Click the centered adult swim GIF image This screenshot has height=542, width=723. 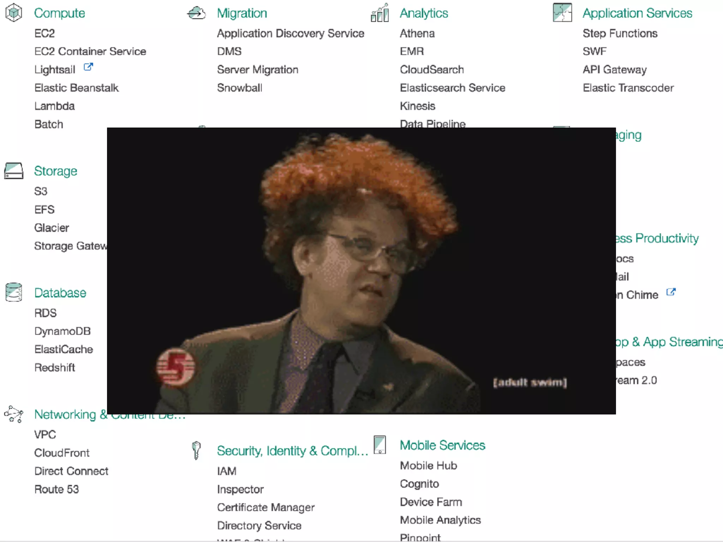click(x=361, y=271)
